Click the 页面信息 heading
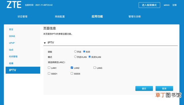 tap(50, 28)
